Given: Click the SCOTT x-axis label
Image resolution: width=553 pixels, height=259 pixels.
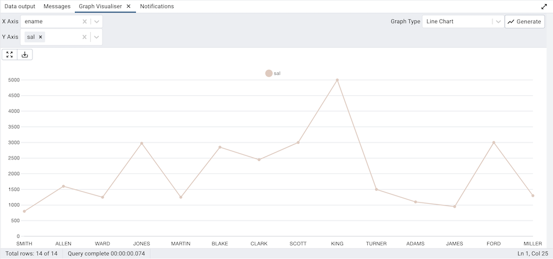Looking at the screenshot, I should click(x=298, y=243).
